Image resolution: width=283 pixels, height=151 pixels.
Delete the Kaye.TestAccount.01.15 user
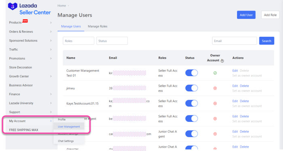pyautogui.click(x=244, y=101)
